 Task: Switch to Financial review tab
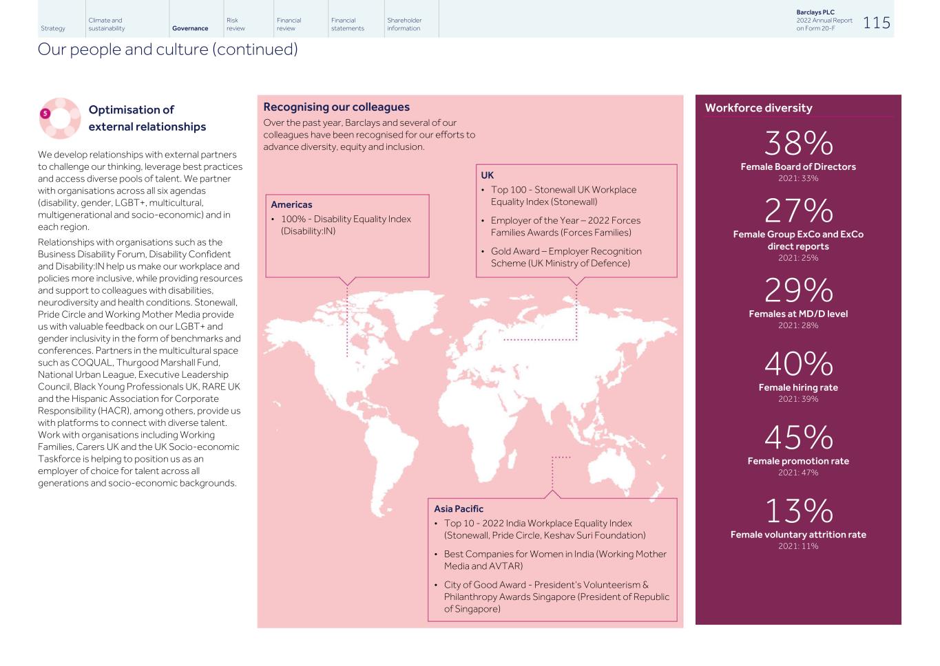coord(289,25)
